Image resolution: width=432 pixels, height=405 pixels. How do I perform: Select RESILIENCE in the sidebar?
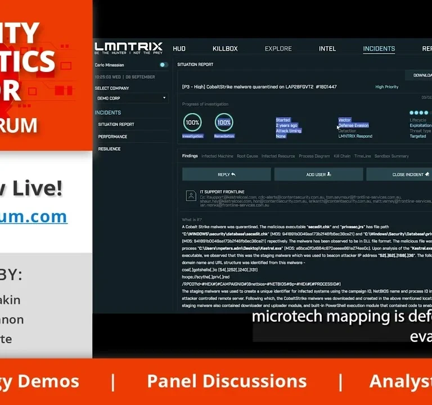pos(109,148)
